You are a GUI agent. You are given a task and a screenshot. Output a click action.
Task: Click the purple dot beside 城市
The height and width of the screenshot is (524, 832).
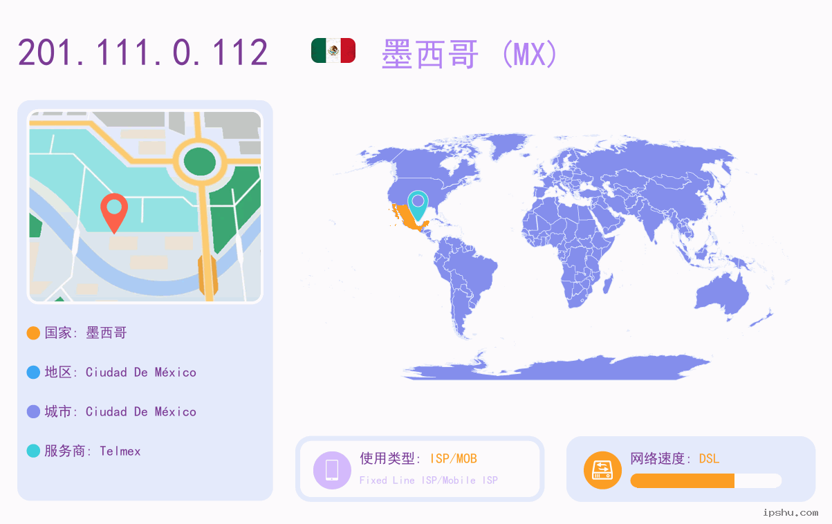click(x=33, y=412)
